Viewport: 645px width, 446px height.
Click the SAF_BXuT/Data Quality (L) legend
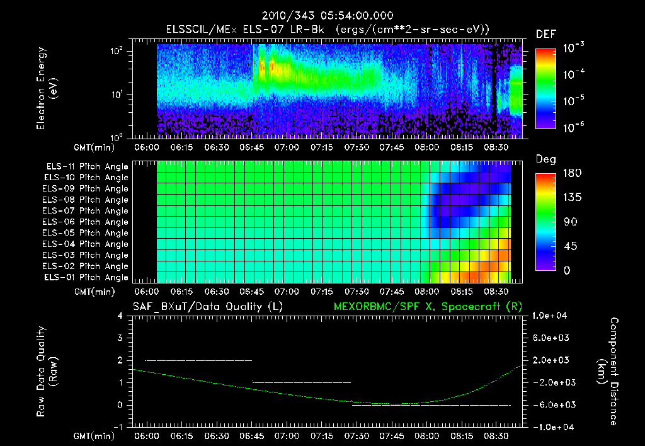208,307
